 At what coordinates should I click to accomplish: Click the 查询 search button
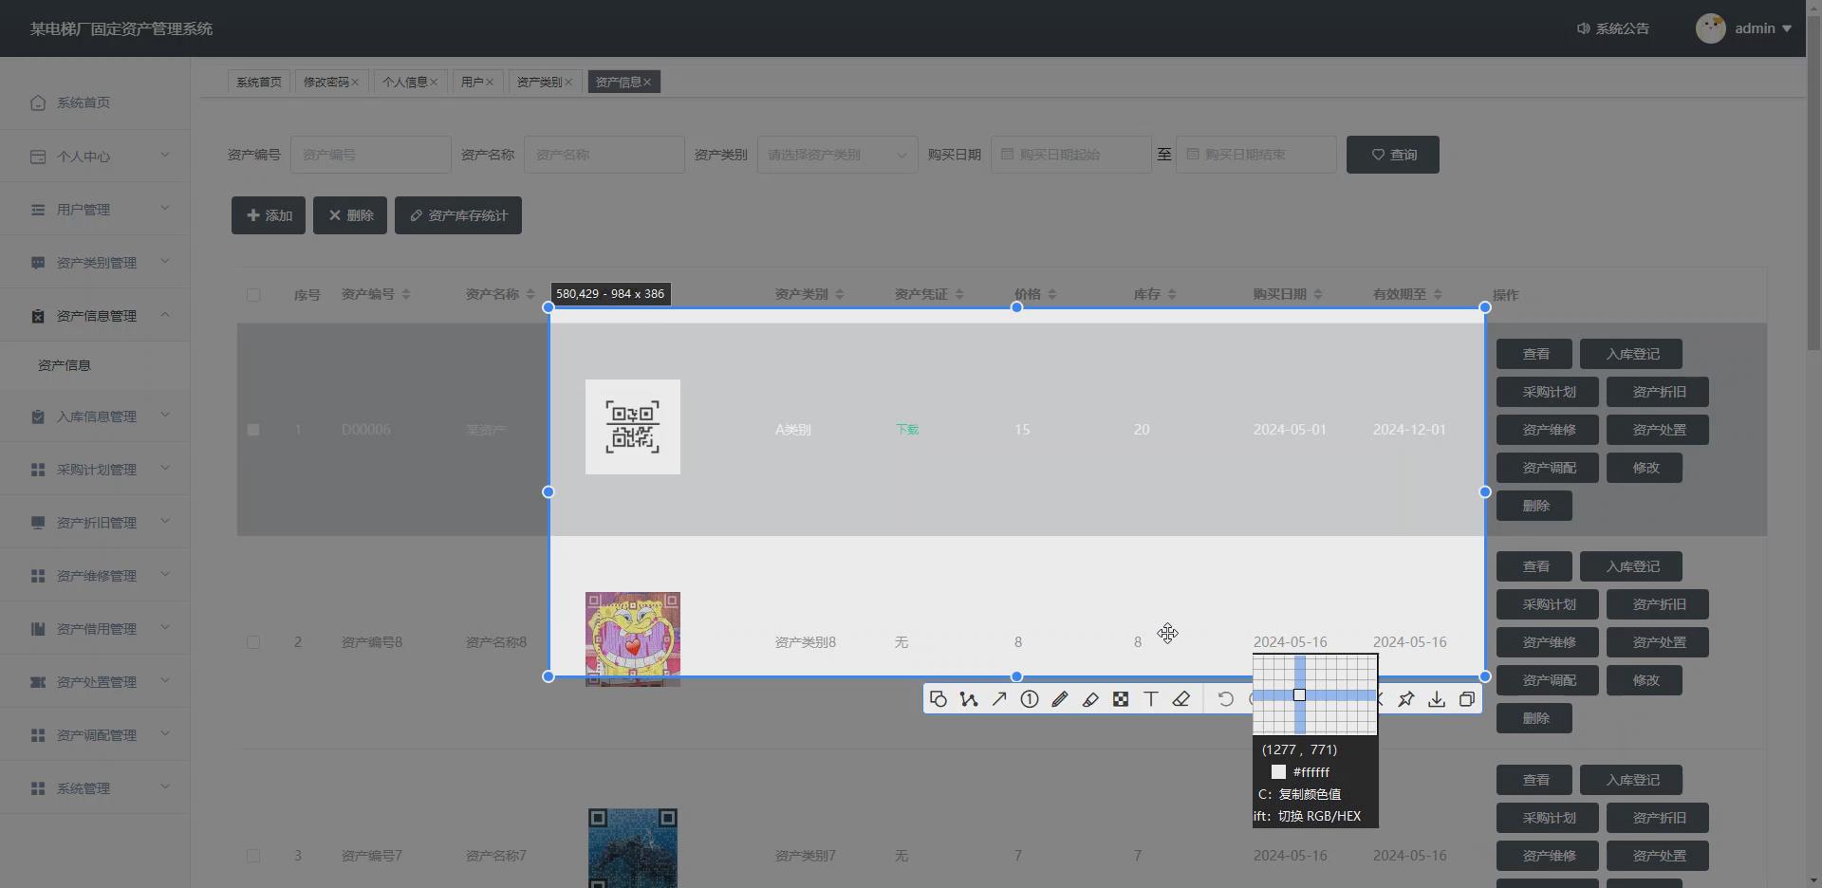[x=1392, y=155]
